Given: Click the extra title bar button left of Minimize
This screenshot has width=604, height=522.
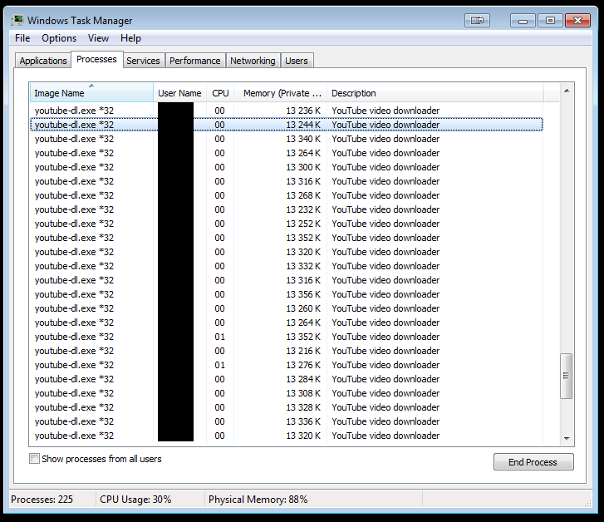Looking at the screenshot, I should (x=477, y=21).
